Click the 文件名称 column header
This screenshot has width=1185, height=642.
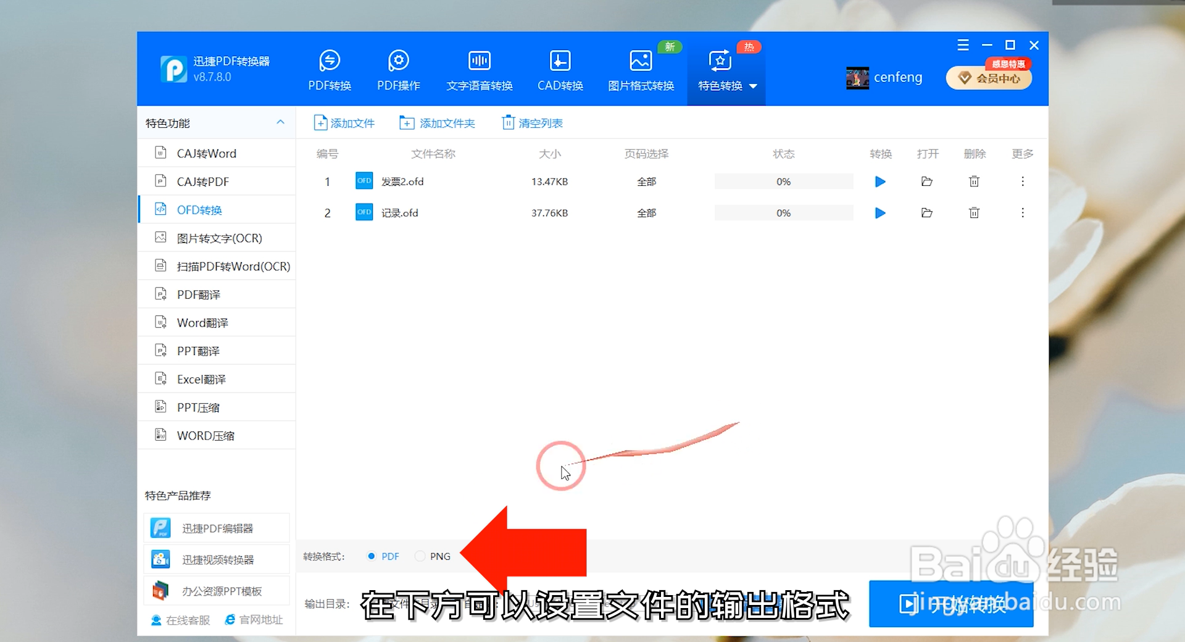pyautogui.click(x=433, y=154)
